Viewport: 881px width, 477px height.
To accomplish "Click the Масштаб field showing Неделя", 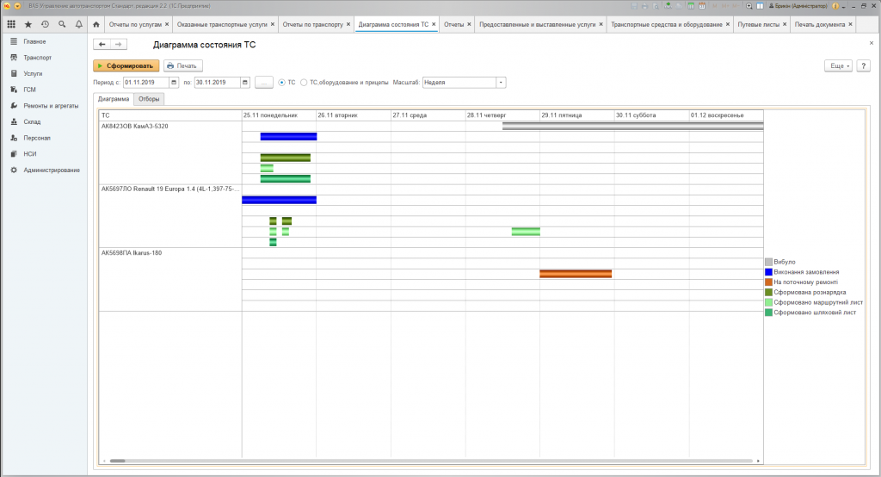I will (459, 82).
